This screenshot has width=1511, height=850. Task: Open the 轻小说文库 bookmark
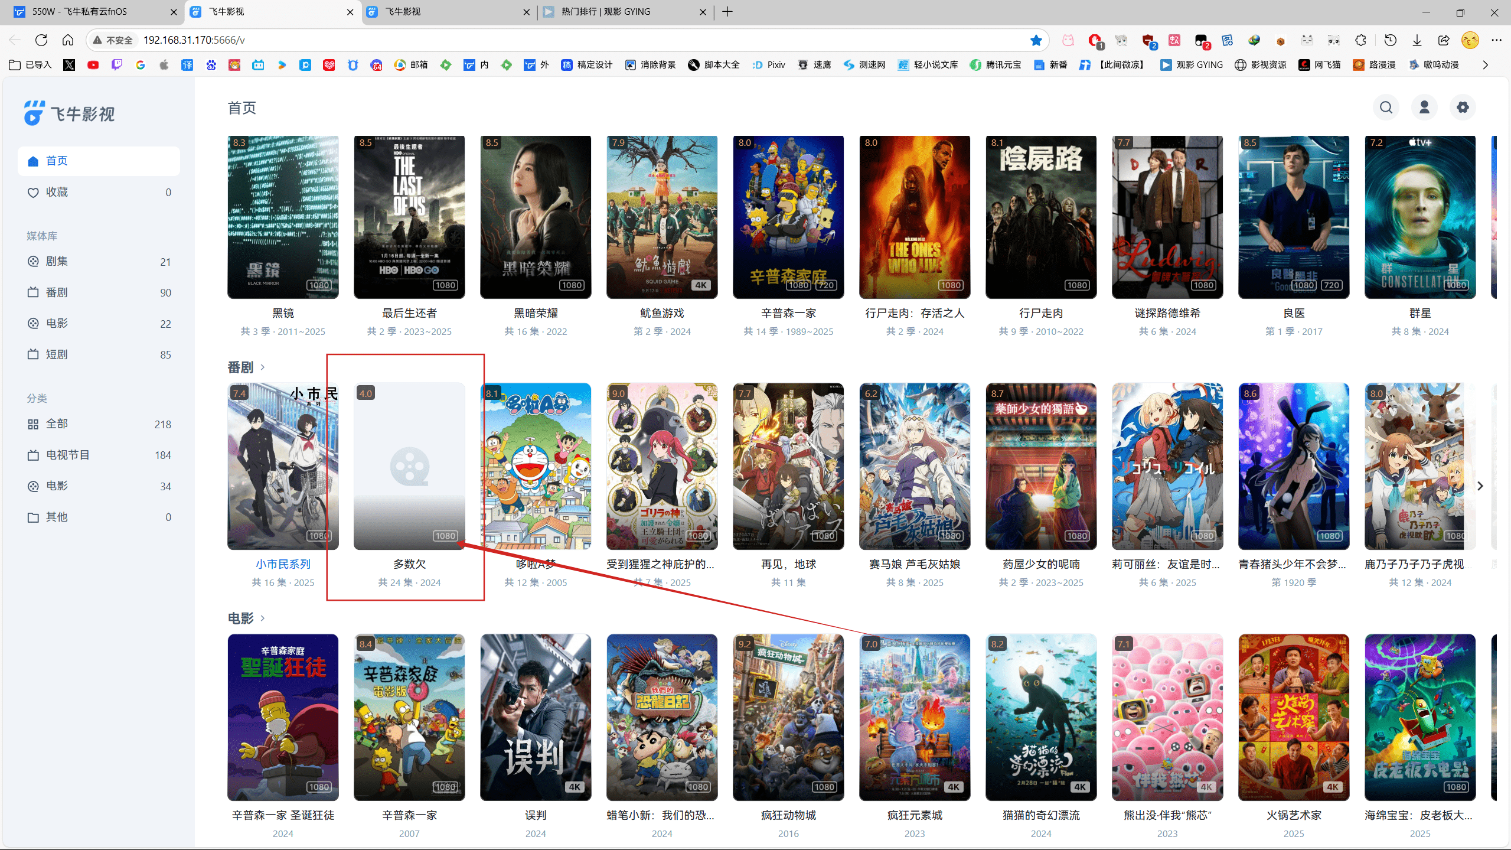click(x=928, y=65)
